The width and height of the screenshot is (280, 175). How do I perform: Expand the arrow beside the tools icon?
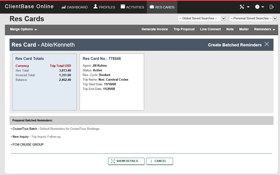[x=248, y=7]
